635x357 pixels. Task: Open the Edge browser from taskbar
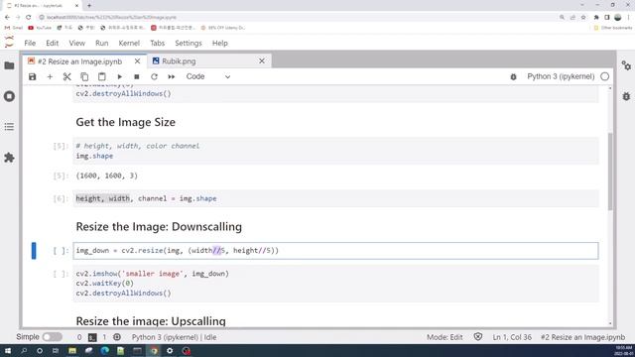click(x=105, y=350)
